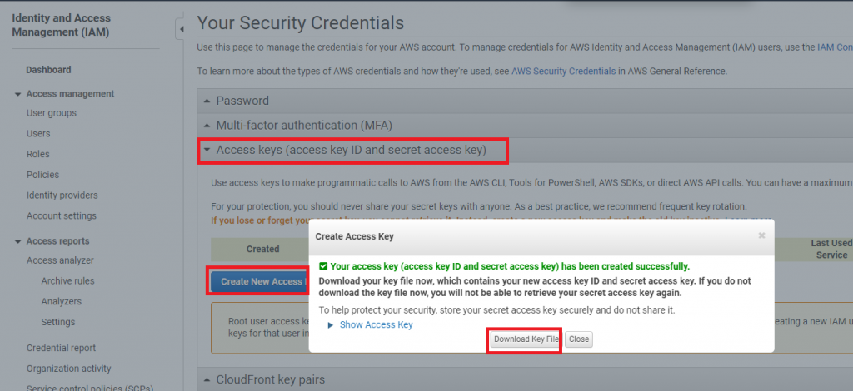Open Credential report in sidebar
The image size is (853, 391).
61,348
